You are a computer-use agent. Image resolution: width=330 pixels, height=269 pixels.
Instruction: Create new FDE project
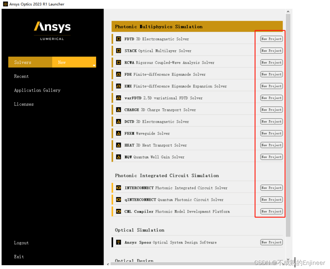[x=271, y=74]
